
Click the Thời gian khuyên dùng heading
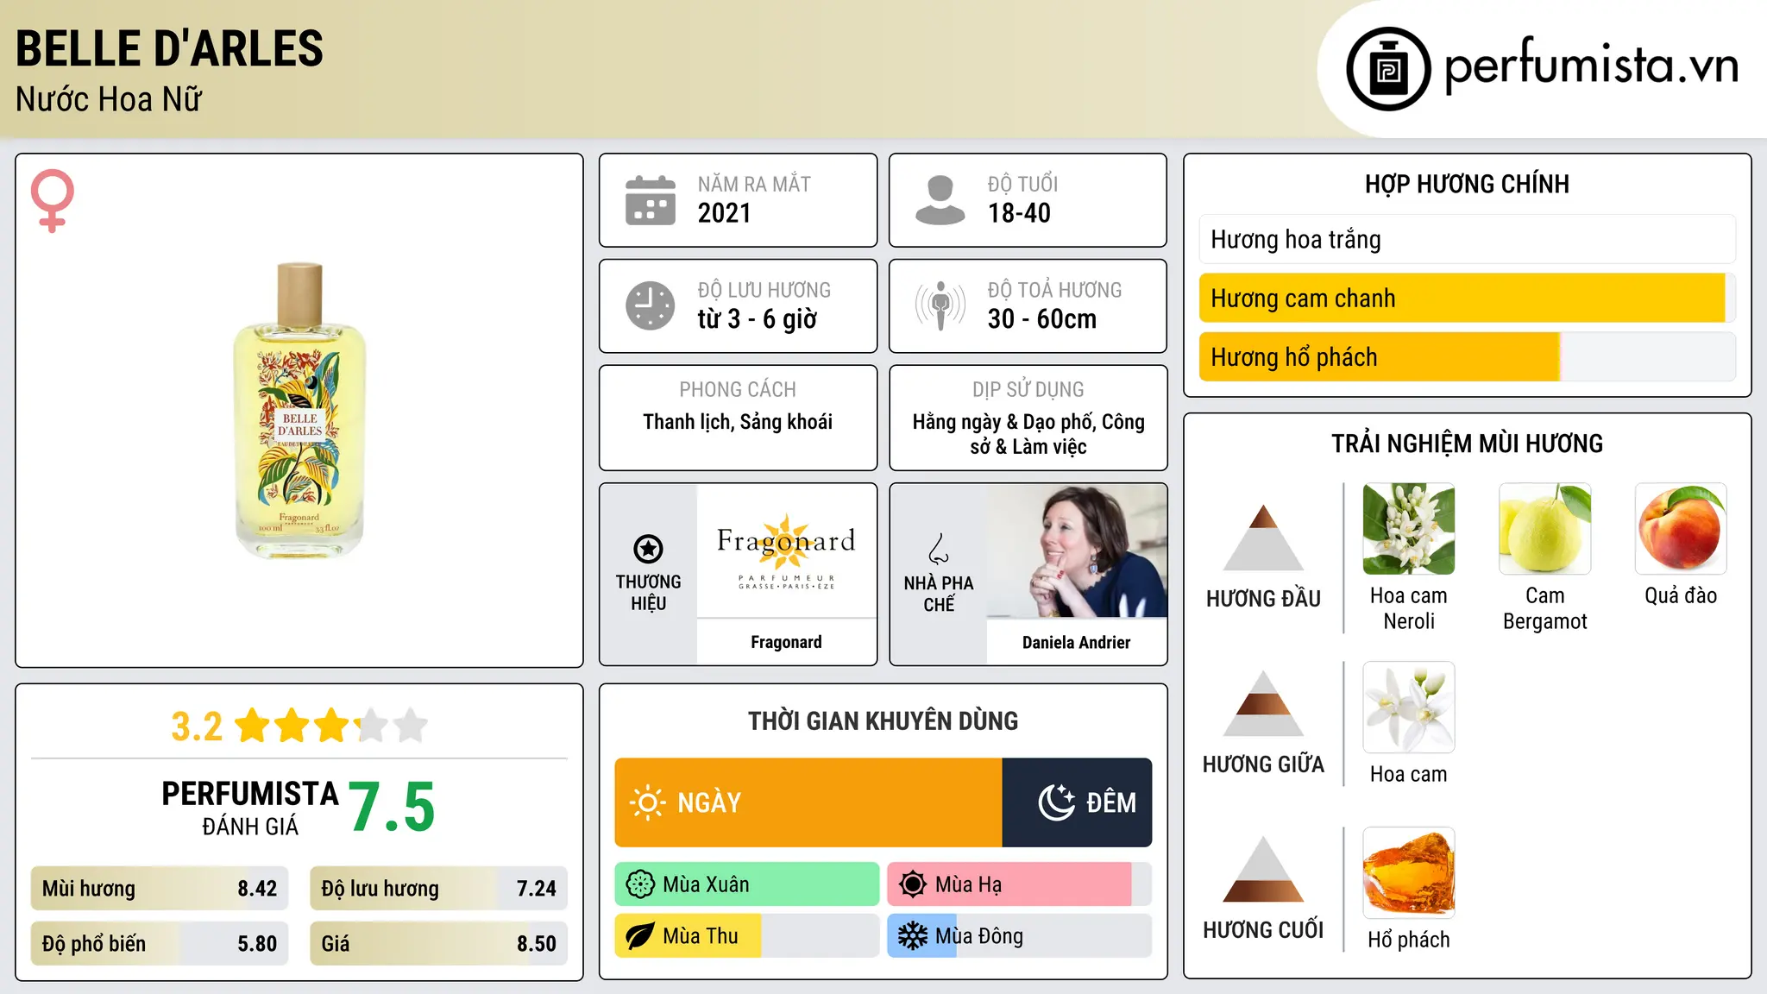tap(883, 720)
